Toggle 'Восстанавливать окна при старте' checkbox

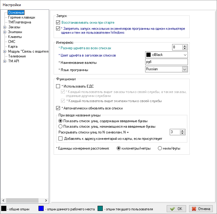coord(58,22)
